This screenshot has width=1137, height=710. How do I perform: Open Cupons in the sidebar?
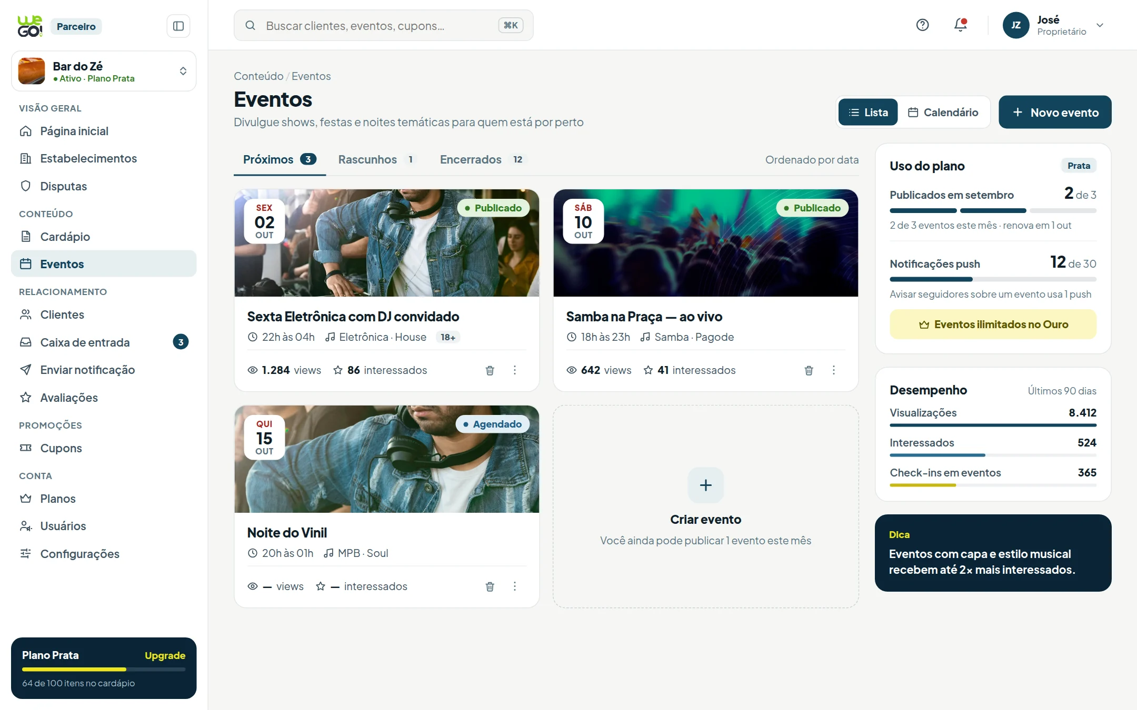(104, 448)
